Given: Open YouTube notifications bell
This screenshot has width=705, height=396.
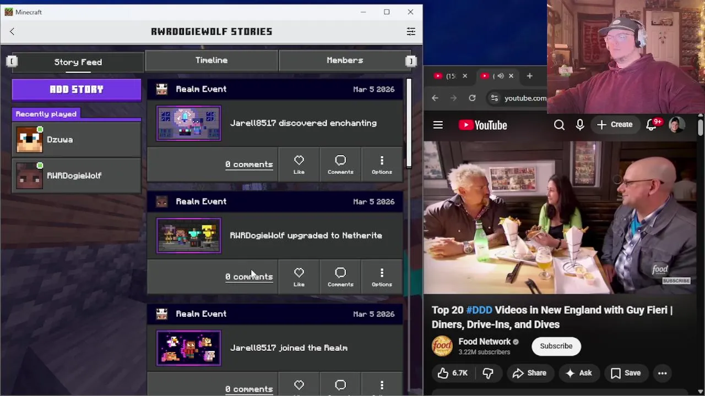Looking at the screenshot, I should tap(652, 125).
